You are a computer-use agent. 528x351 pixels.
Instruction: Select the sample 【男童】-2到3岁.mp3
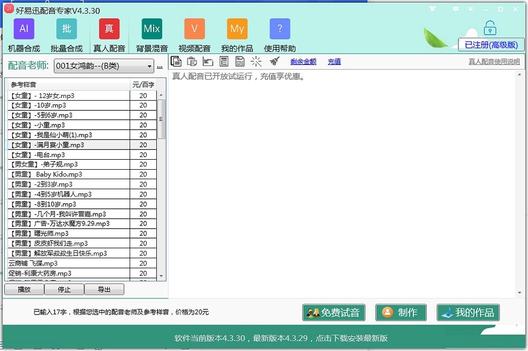(69, 184)
